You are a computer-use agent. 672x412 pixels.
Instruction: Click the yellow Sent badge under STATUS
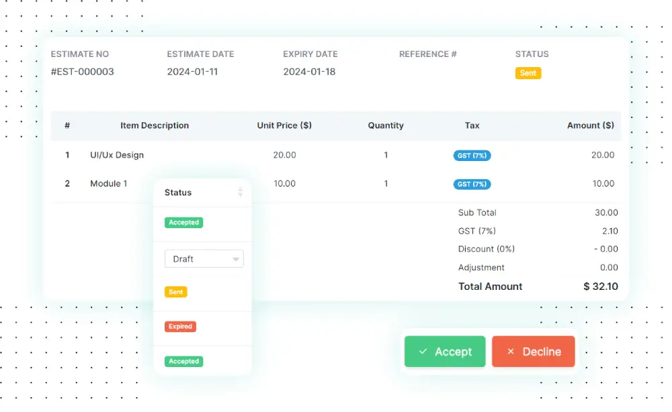[x=528, y=73]
